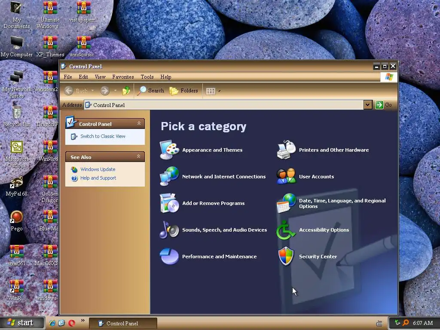Viewport: 440px width, 330px height.
Task: Open User Accounts people icon
Action: click(286, 176)
